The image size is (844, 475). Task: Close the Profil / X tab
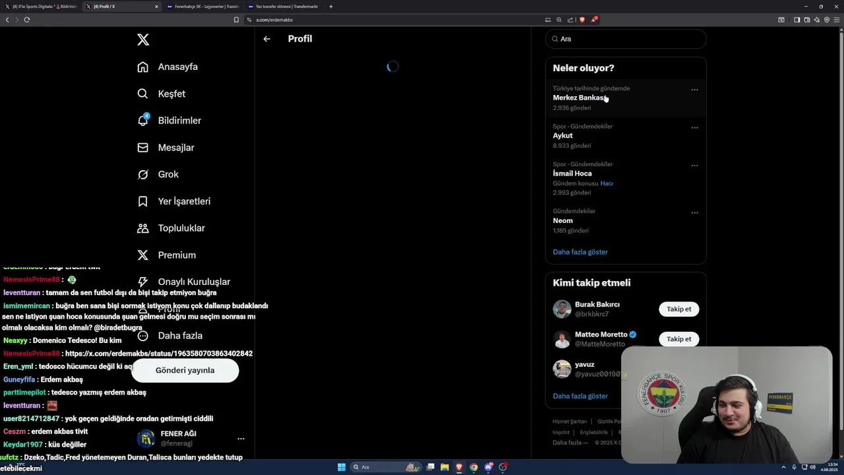[156, 7]
